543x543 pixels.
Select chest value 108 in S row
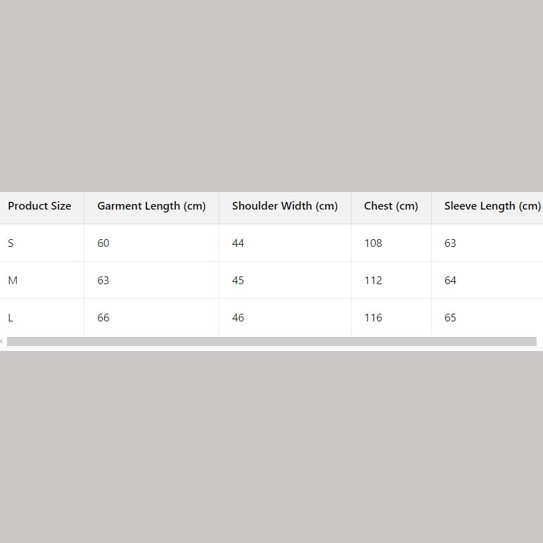pos(373,243)
